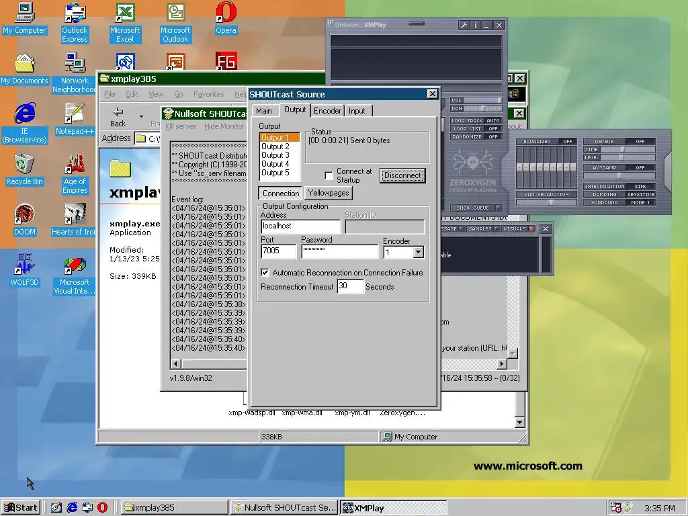Click the Opera icon in Quick Launch
The height and width of the screenshot is (516, 688).
pos(102,507)
